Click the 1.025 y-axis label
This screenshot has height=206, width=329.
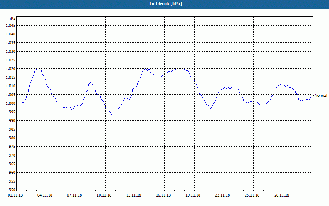[11, 60]
